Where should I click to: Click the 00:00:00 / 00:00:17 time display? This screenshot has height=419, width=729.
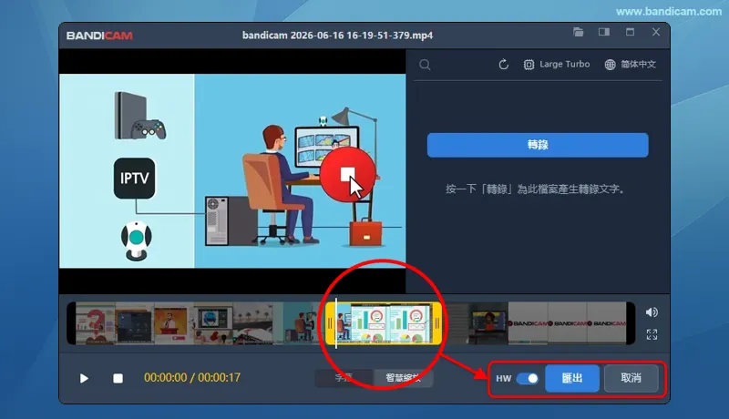(192, 378)
